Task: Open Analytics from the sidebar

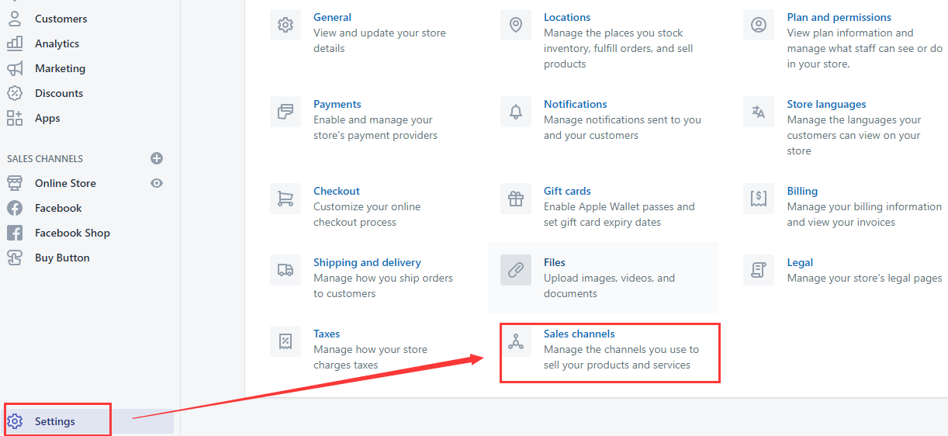Action: click(57, 43)
